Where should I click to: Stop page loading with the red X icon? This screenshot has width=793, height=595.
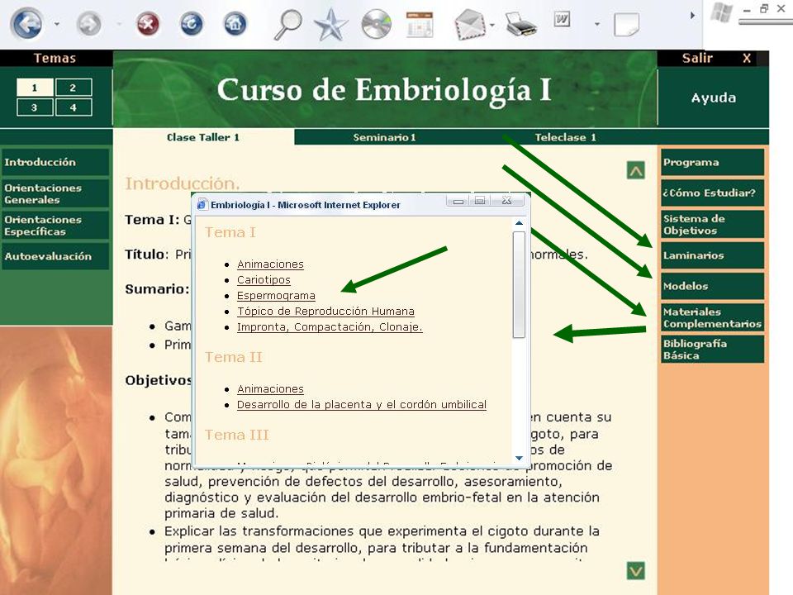tap(148, 24)
